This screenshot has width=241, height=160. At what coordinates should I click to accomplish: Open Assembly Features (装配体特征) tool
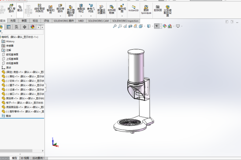[81, 8]
